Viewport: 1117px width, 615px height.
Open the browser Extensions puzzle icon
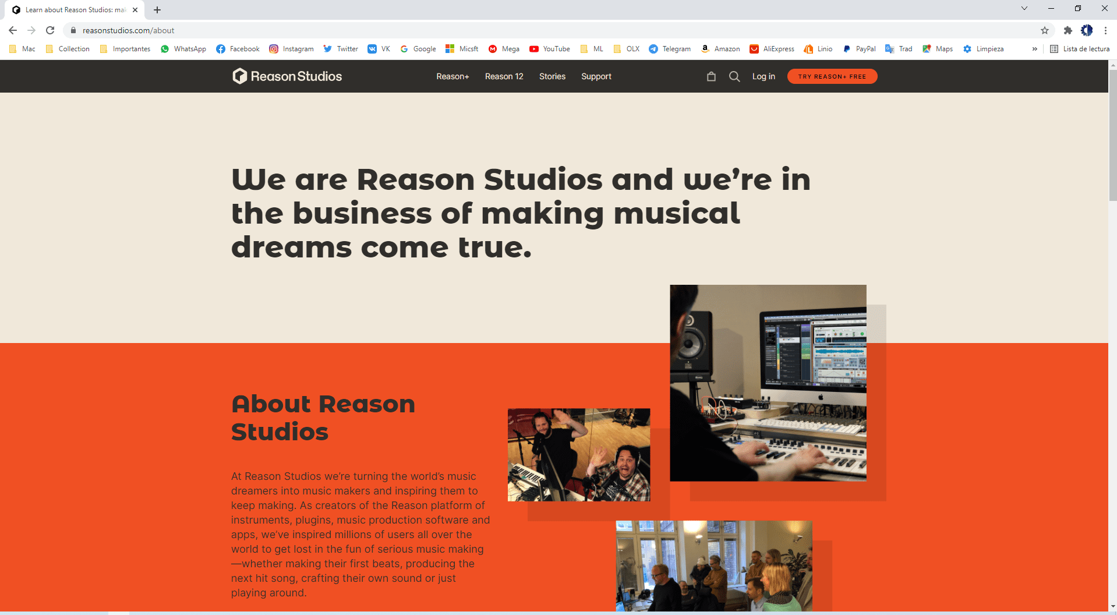coord(1067,30)
